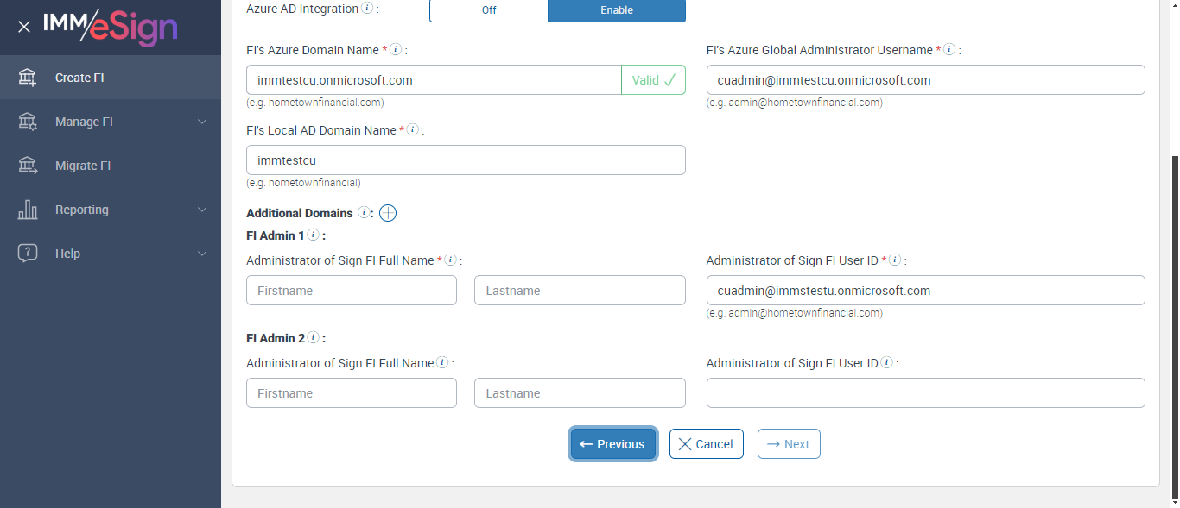This screenshot has height=508, width=1180.
Task: Open info tooltip for FI Admin 1 User ID
Action: pyautogui.click(x=895, y=260)
